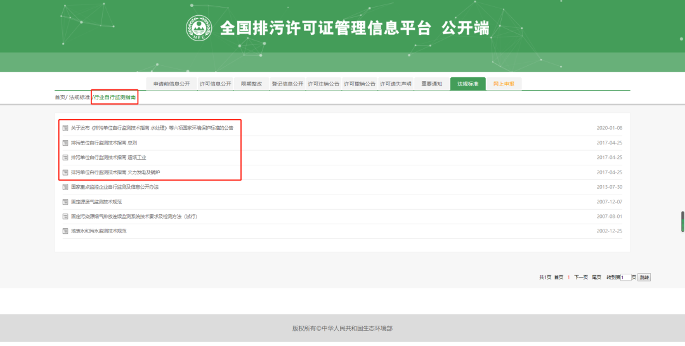Click document icon beside 地表水和污水监测技术规范
Screen dimensions: 685x346
pos(65,231)
